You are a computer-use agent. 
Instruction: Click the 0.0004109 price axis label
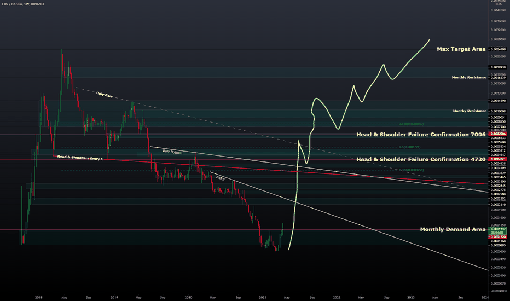(x=498, y=168)
